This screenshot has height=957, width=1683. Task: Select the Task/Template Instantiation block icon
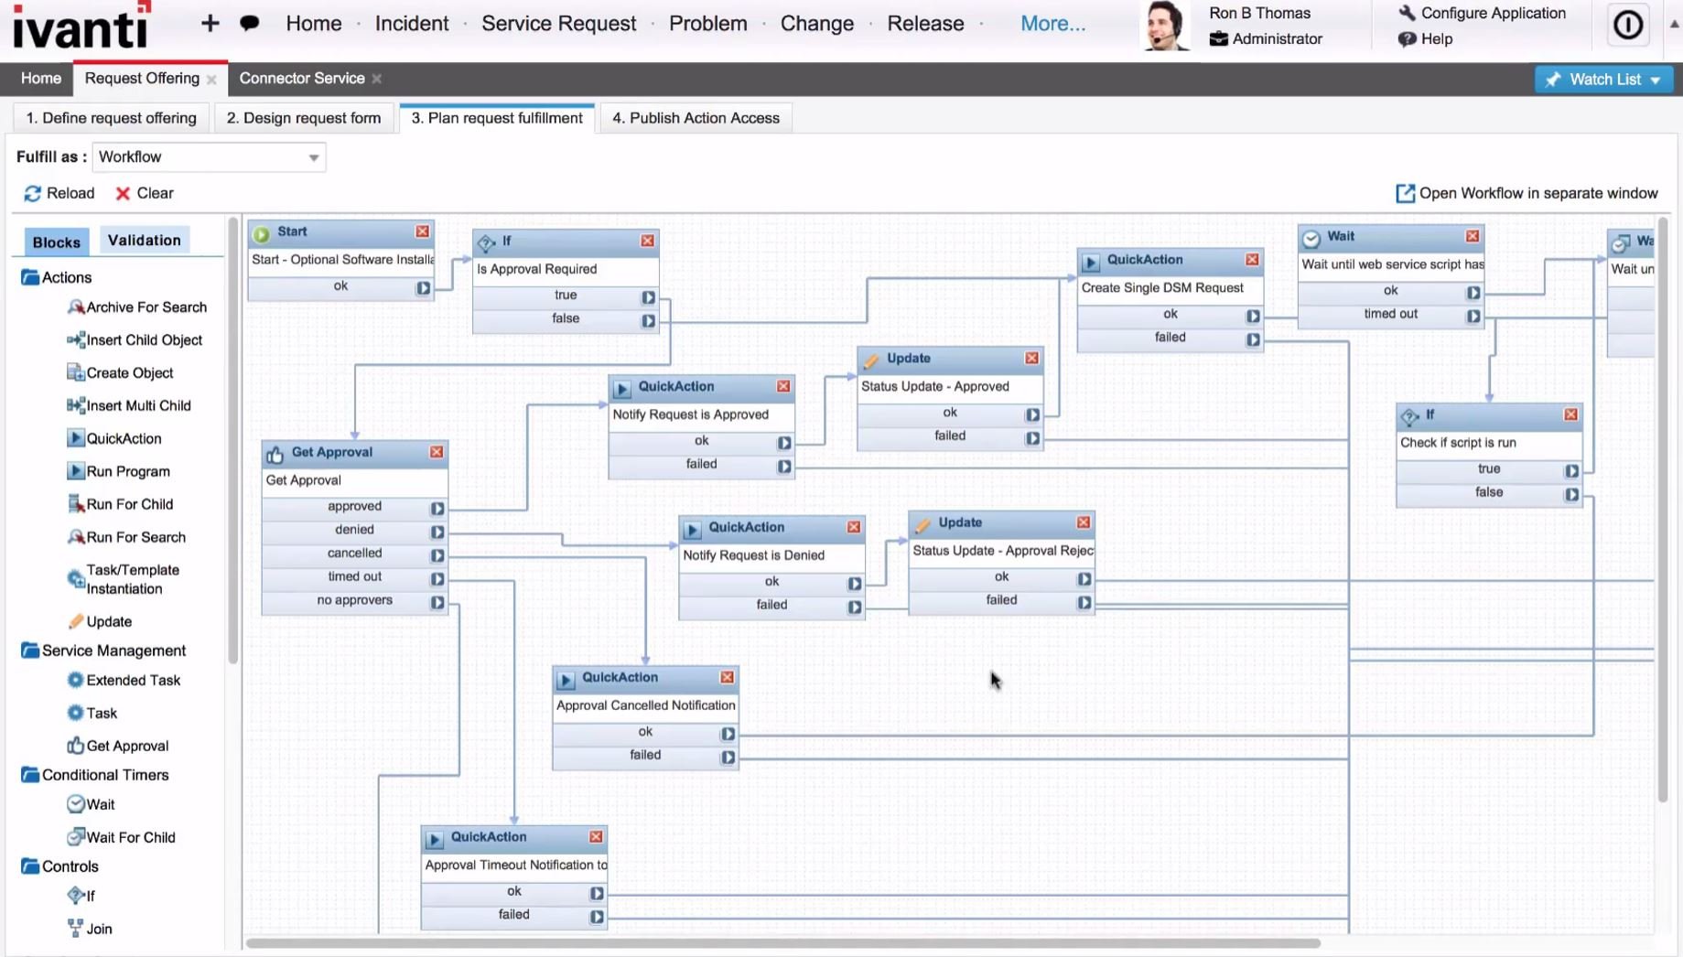point(76,579)
